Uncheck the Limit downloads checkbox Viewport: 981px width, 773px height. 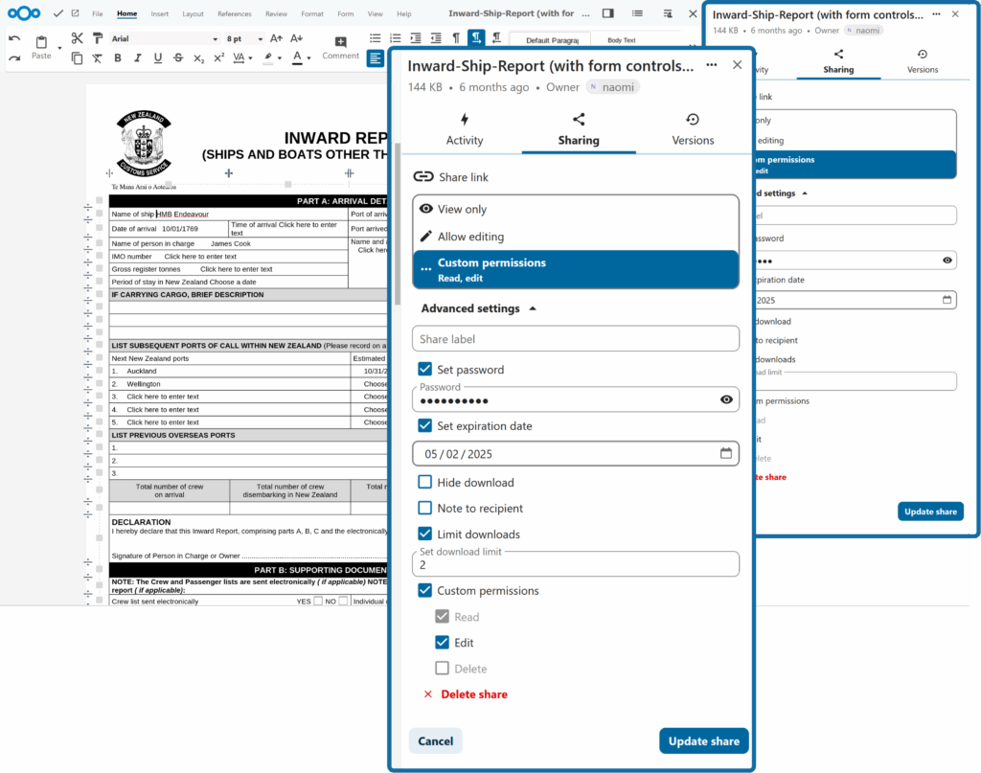pyautogui.click(x=425, y=534)
